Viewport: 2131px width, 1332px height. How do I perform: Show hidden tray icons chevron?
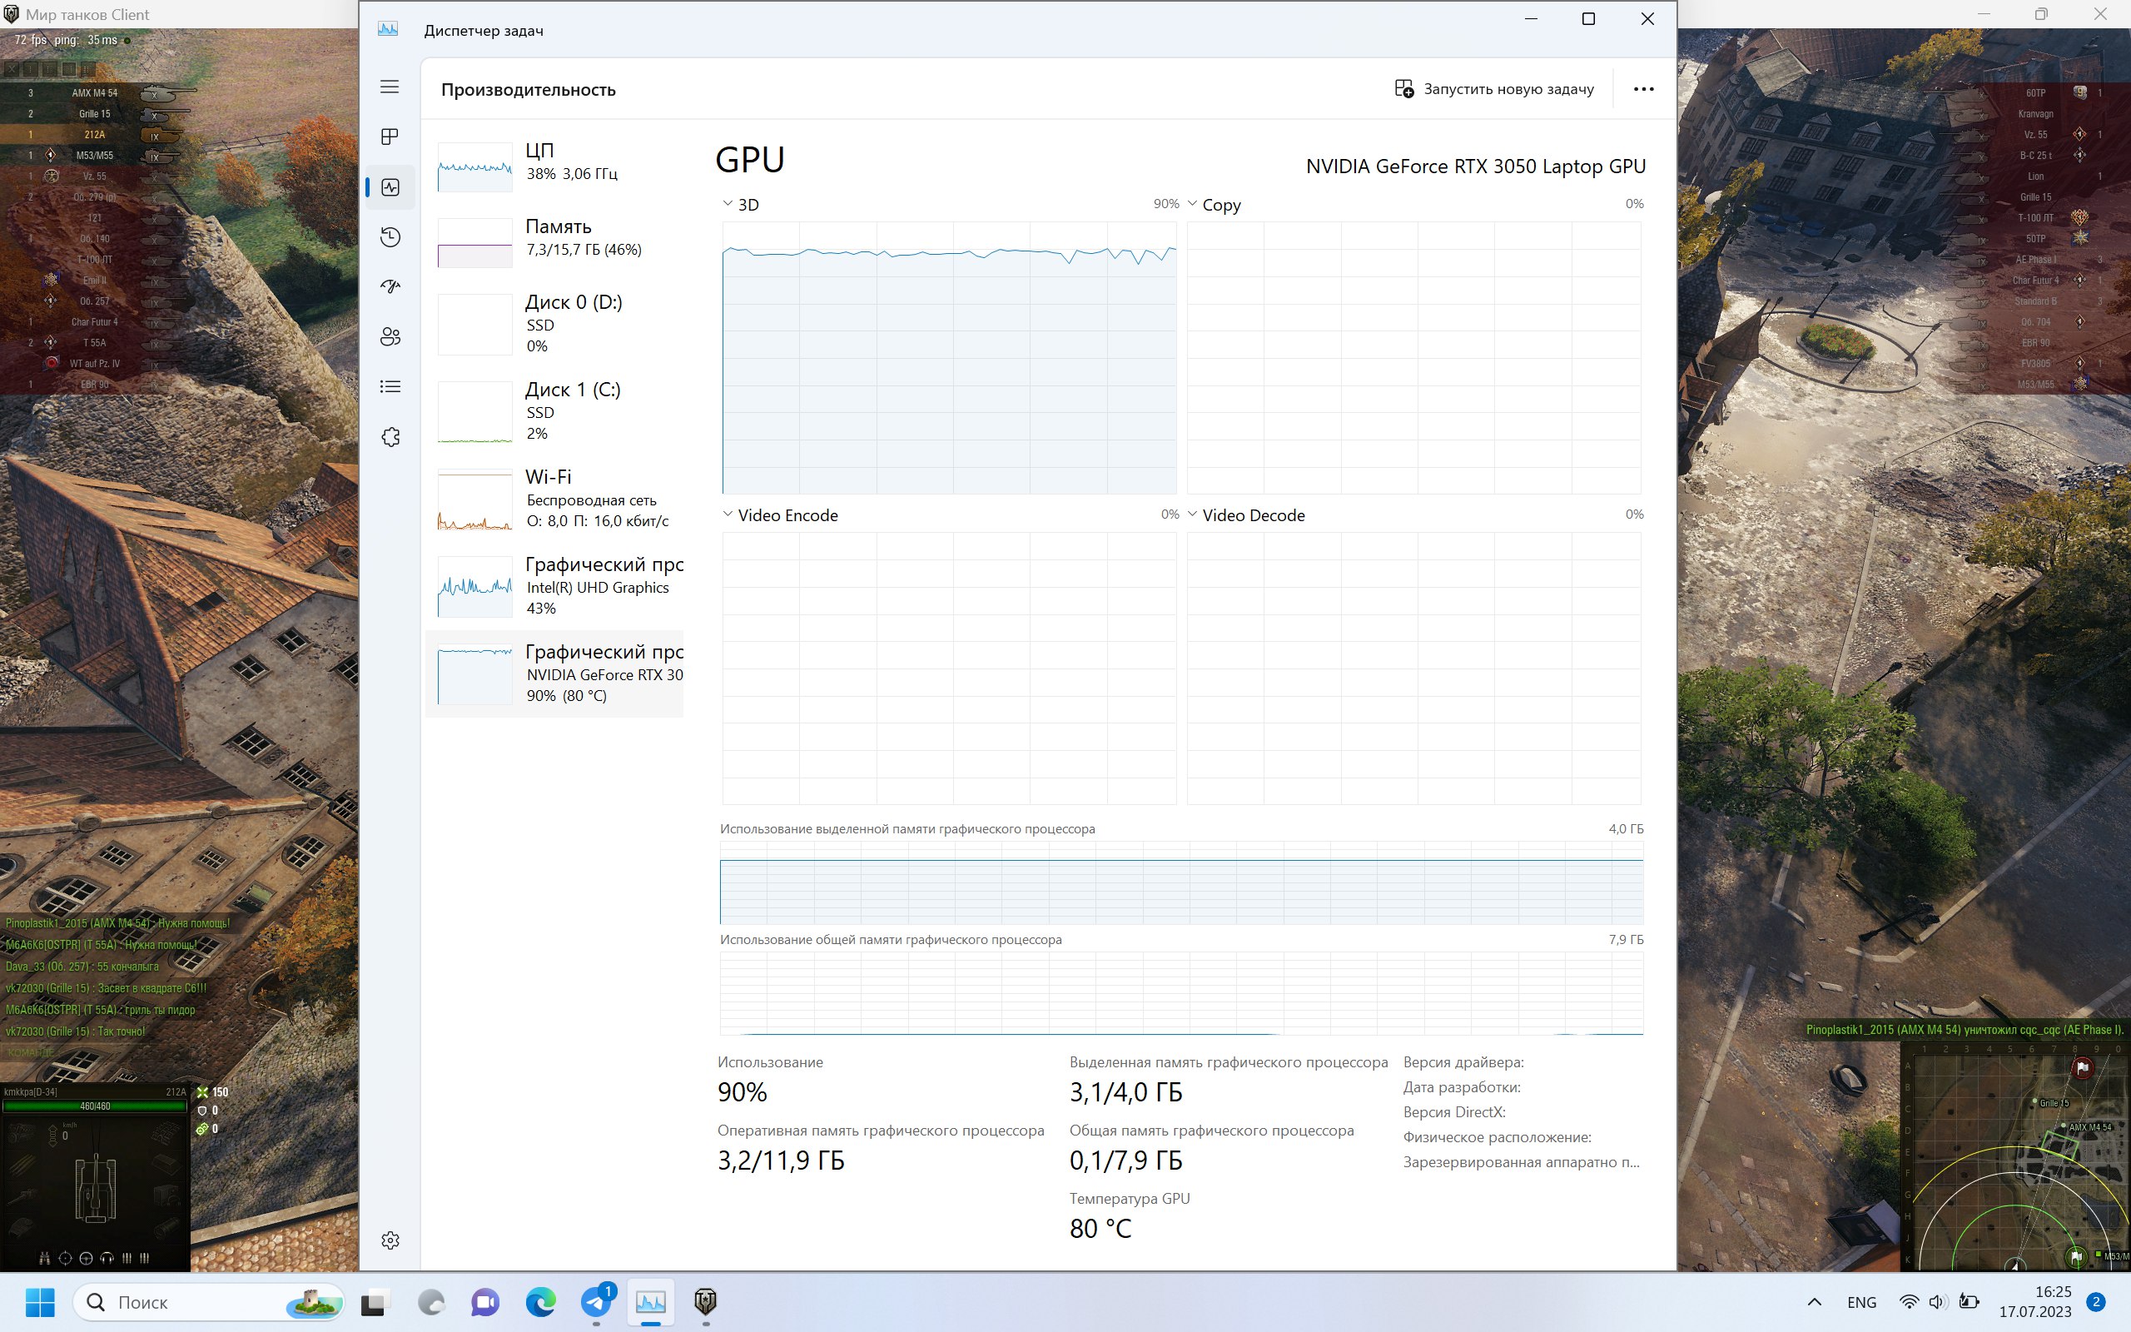point(1814,1302)
